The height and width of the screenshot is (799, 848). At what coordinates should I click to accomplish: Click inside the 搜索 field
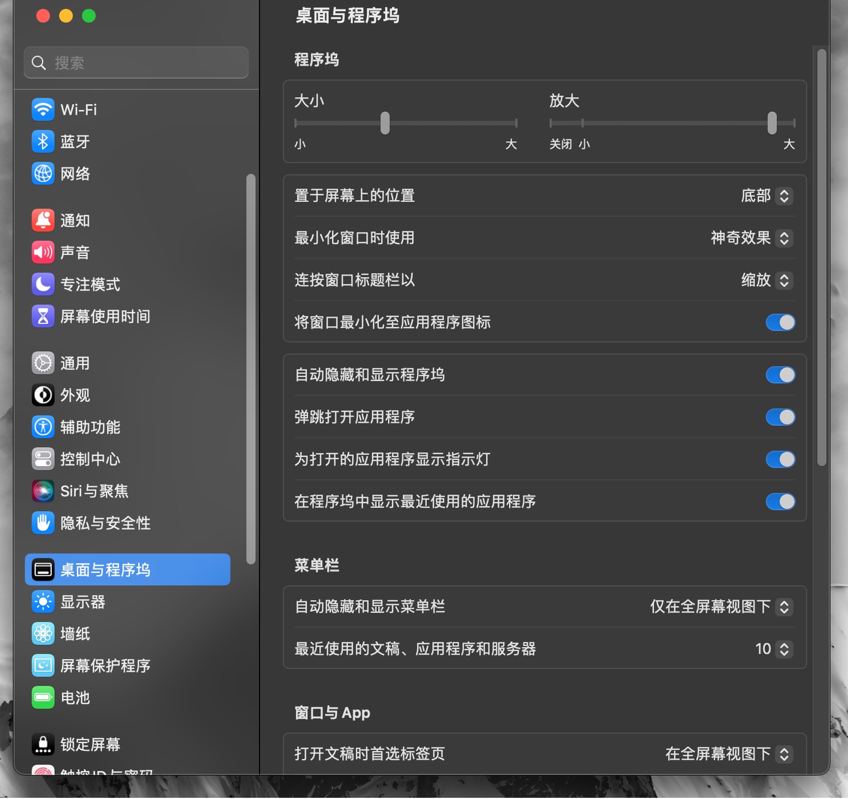[x=136, y=63]
